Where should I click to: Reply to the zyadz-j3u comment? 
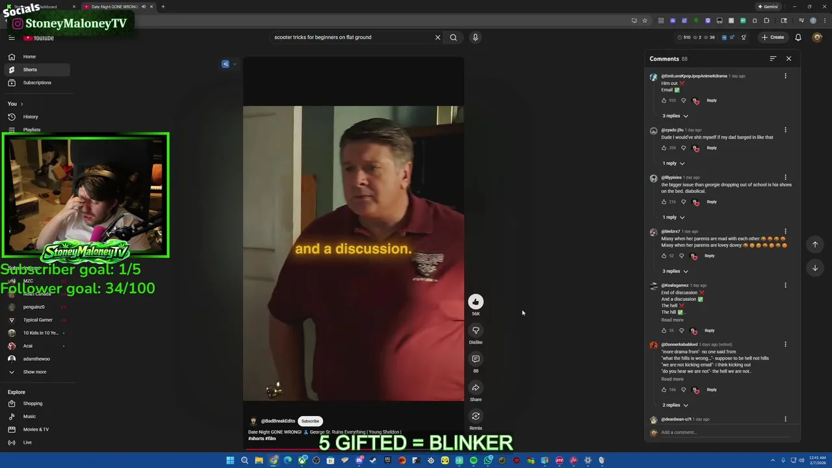point(712,148)
